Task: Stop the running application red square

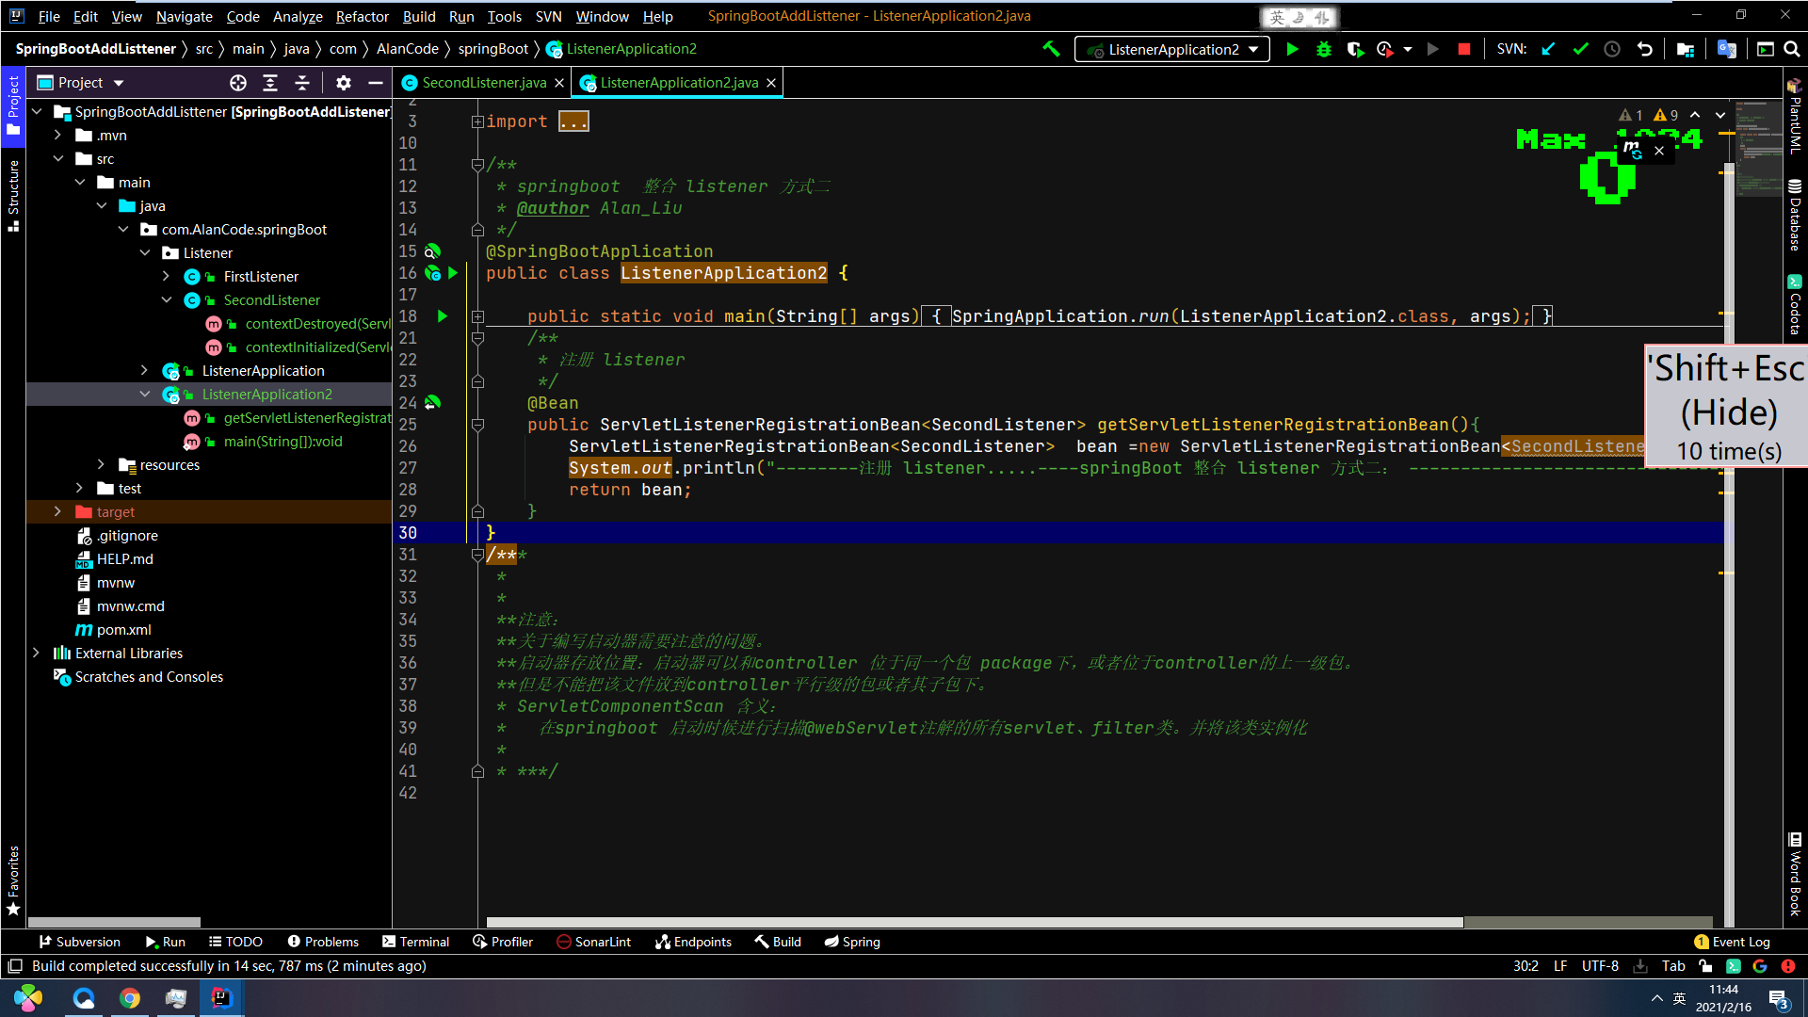Action: tap(1464, 49)
